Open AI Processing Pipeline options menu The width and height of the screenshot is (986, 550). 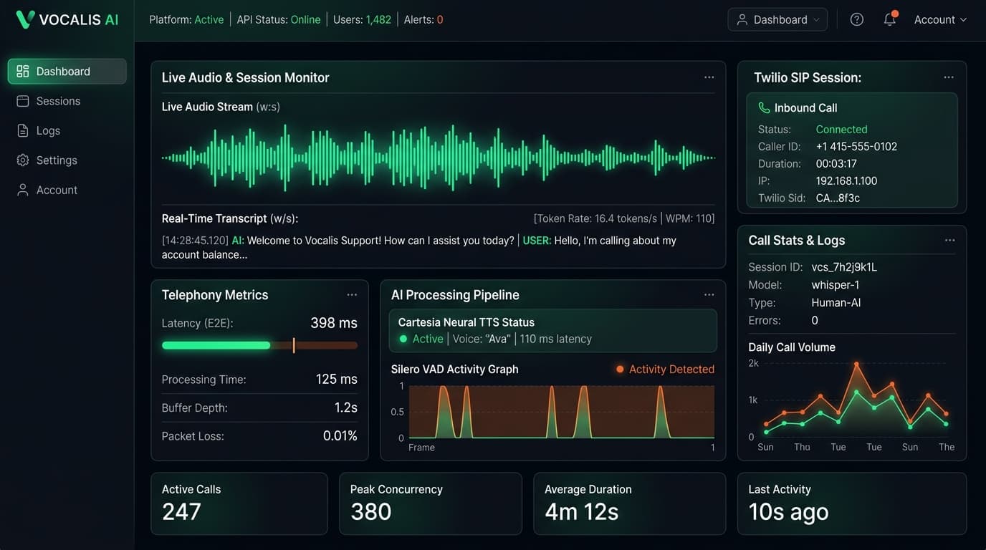[x=709, y=295]
